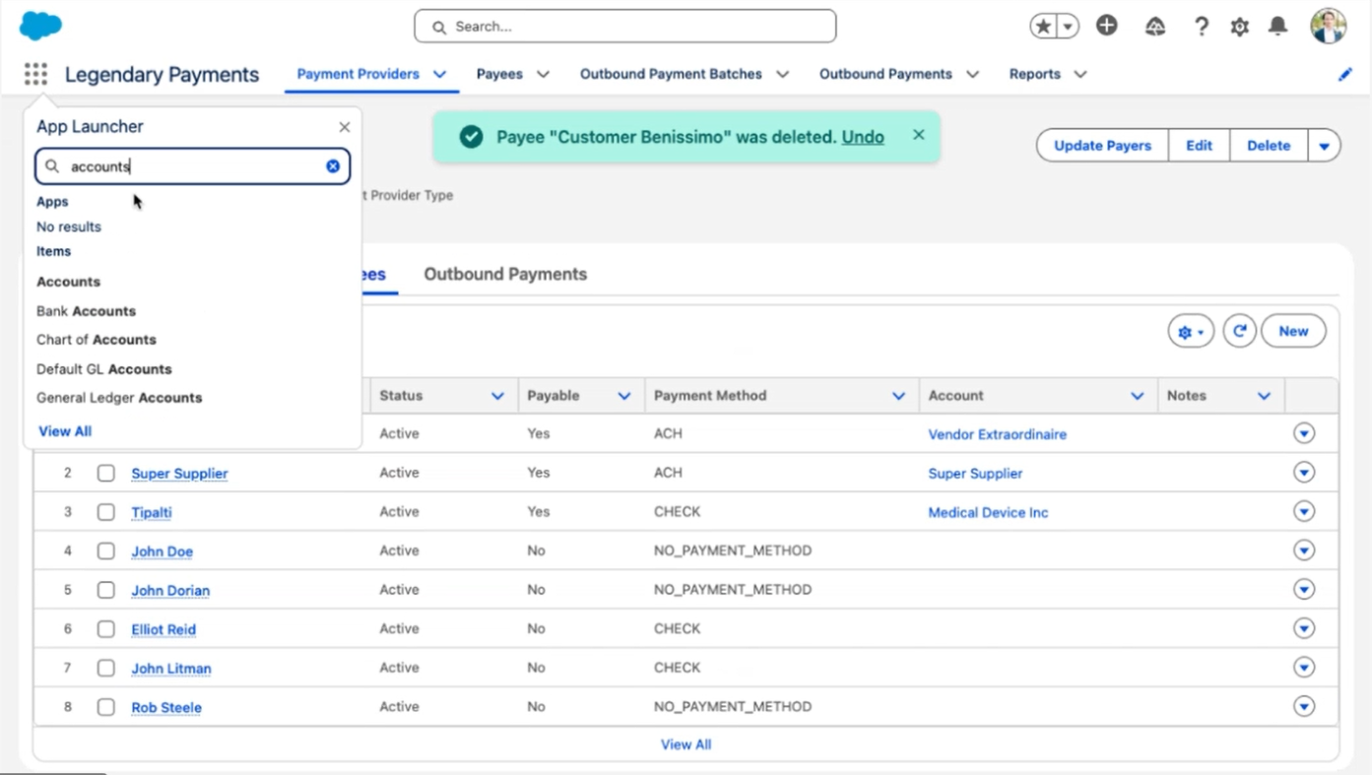
Task: Open the Setup gear icon
Action: [1239, 27]
